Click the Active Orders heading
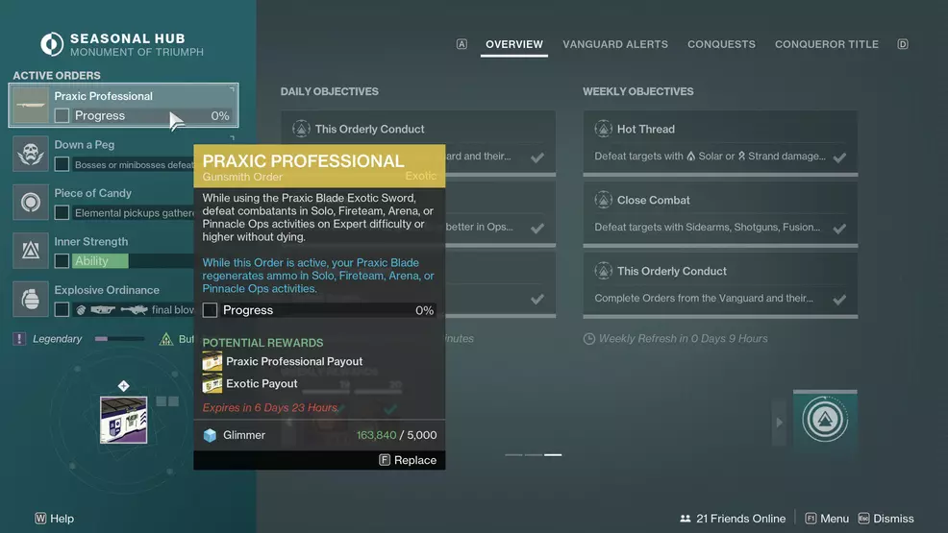 point(57,76)
